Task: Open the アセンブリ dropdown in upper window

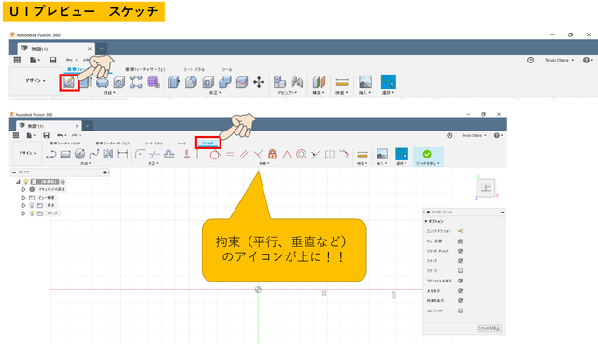Action: point(287,93)
